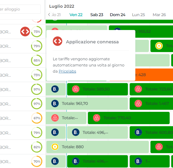Open the orange booking bar showing 428

pyautogui.click(x=154, y=75)
